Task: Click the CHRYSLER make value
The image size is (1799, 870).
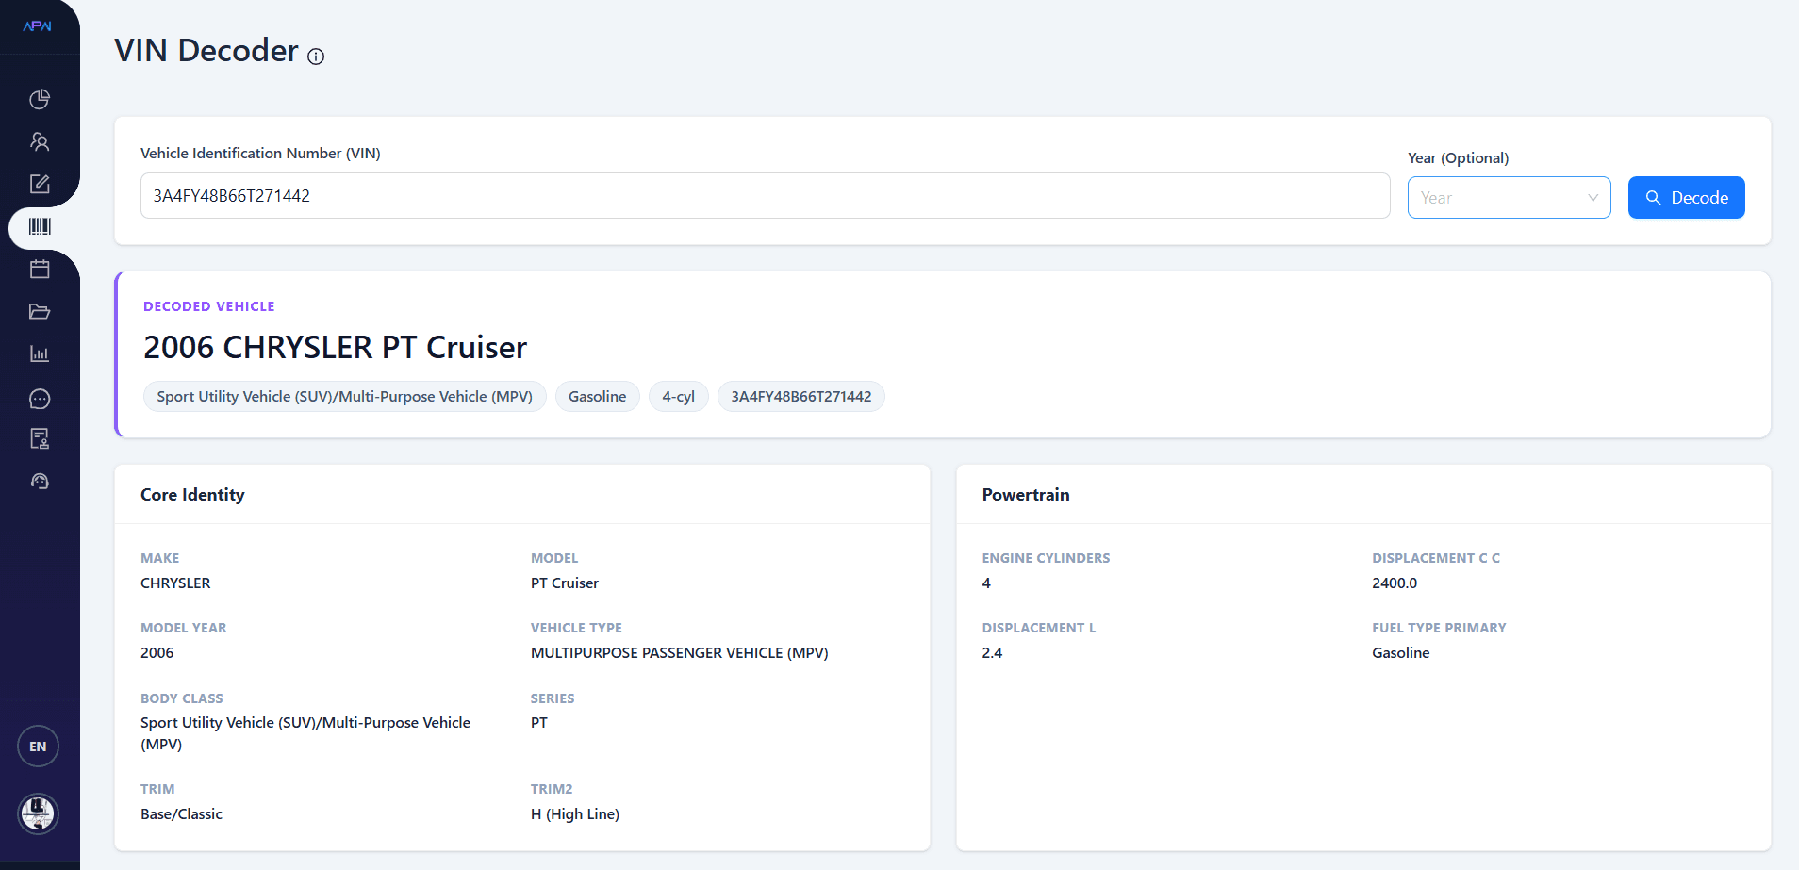Action: tap(175, 583)
